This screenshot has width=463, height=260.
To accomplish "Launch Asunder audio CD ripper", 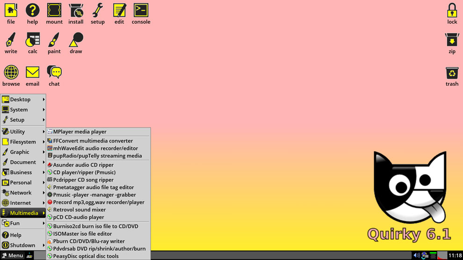I will [x=98, y=165].
